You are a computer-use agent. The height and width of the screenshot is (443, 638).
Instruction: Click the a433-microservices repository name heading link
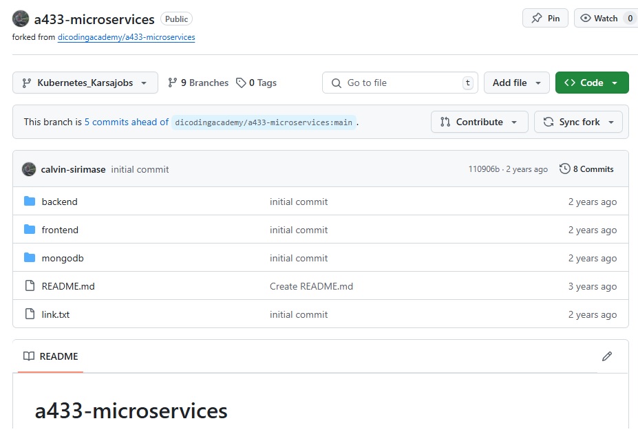click(x=94, y=19)
